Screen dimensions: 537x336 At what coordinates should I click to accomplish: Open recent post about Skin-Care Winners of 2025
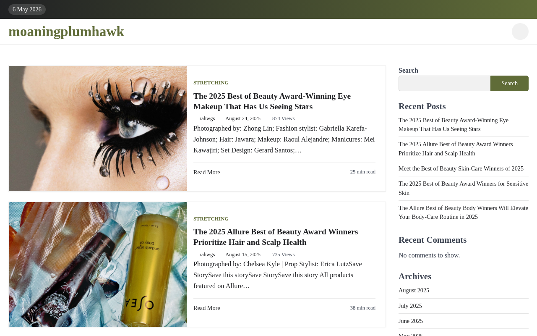tap(461, 168)
